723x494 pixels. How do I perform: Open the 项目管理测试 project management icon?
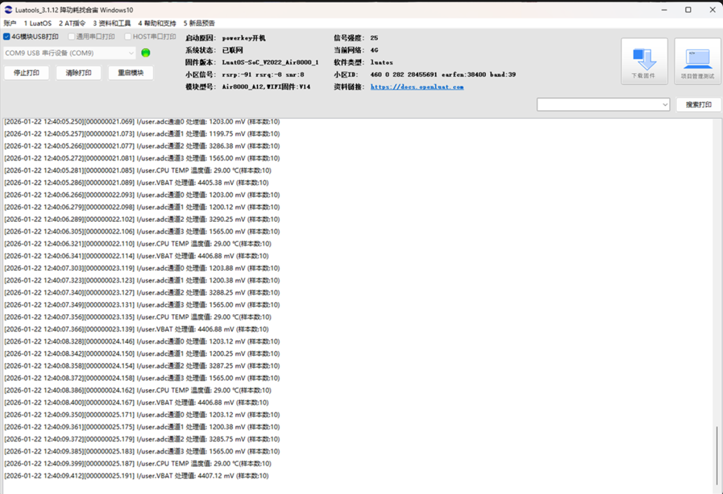point(698,61)
